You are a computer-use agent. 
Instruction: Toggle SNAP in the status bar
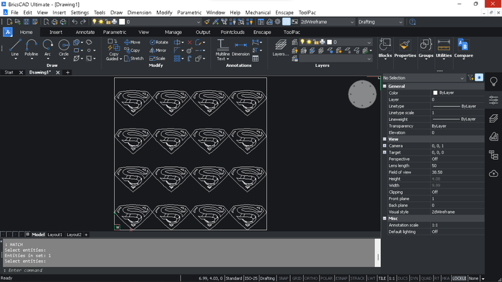284,278
